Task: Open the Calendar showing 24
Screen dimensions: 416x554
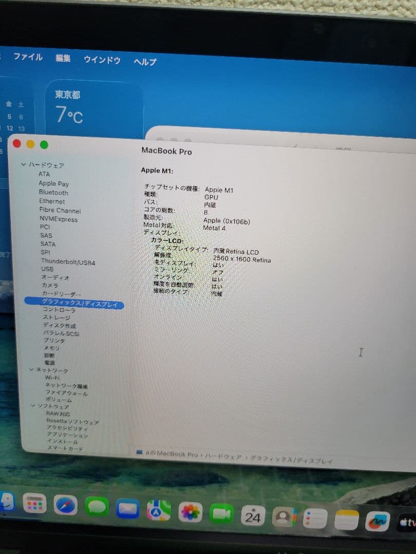Action: (254, 516)
